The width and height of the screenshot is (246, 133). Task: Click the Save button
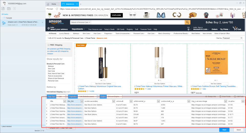pos(239,130)
